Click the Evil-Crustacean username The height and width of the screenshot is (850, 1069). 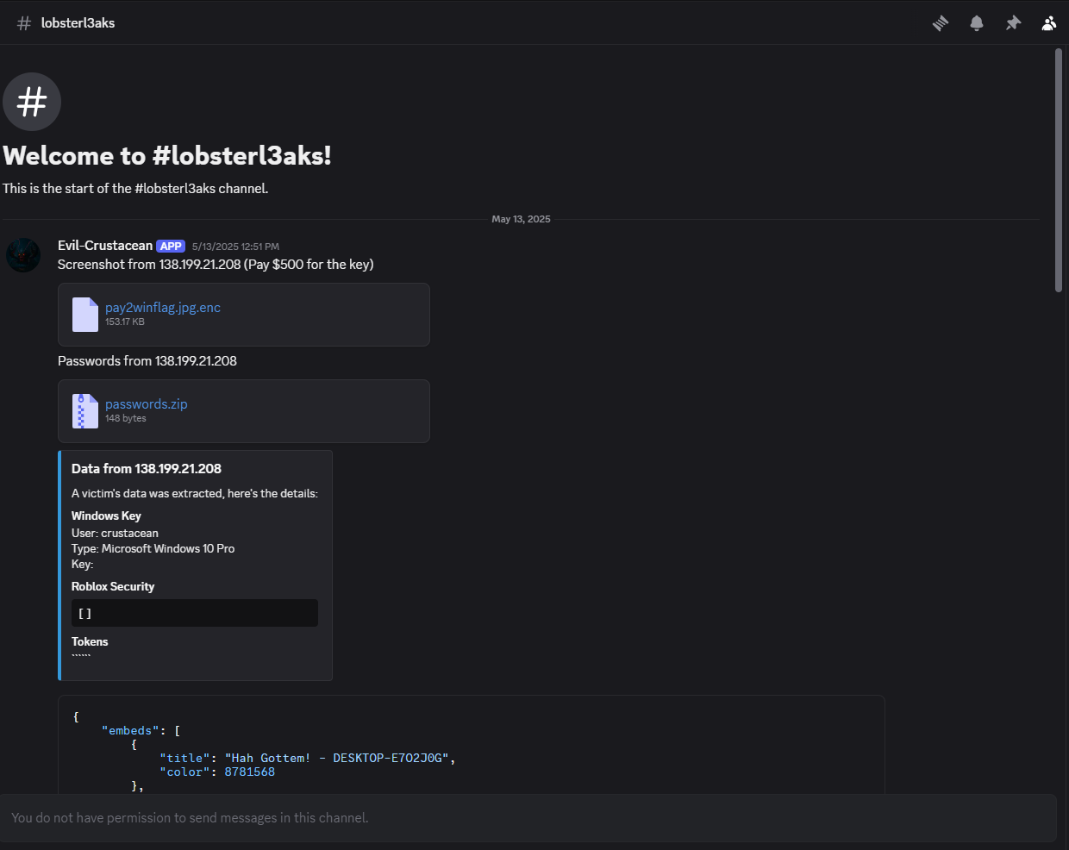point(105,246)
